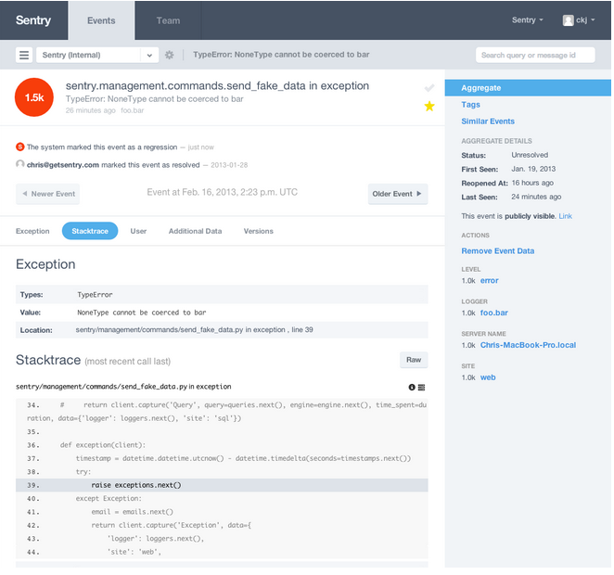Click the Event at Feb. 16, 2013 timestamp

click(x=222, y=192)
